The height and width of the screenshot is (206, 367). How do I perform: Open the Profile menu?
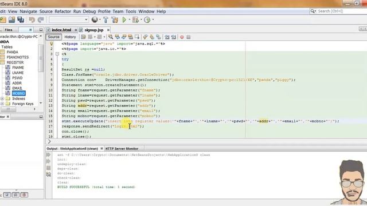click(104, 11)
